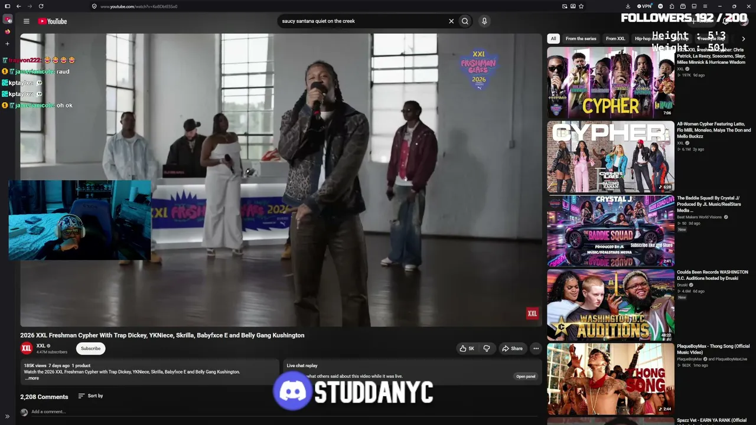Select the pinned YouTube tab in sidebar
Viewport: 756px width, 425px height.
(x=7, y=20)
